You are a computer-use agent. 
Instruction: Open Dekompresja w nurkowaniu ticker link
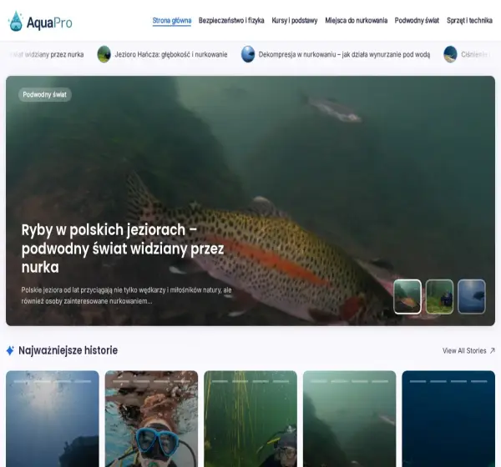tap(344, 54)
